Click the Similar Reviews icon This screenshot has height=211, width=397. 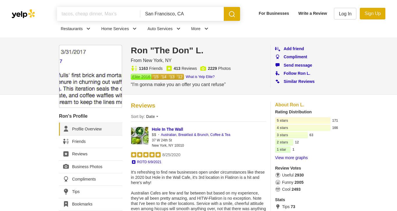pyautogui.click(x=278, y=81)
